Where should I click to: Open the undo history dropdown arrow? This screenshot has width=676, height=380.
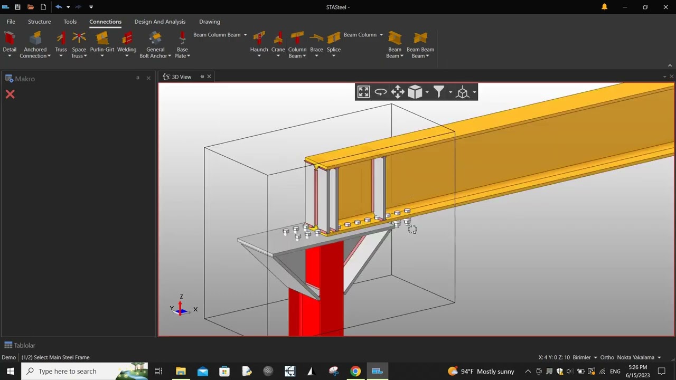click(68, 7)
